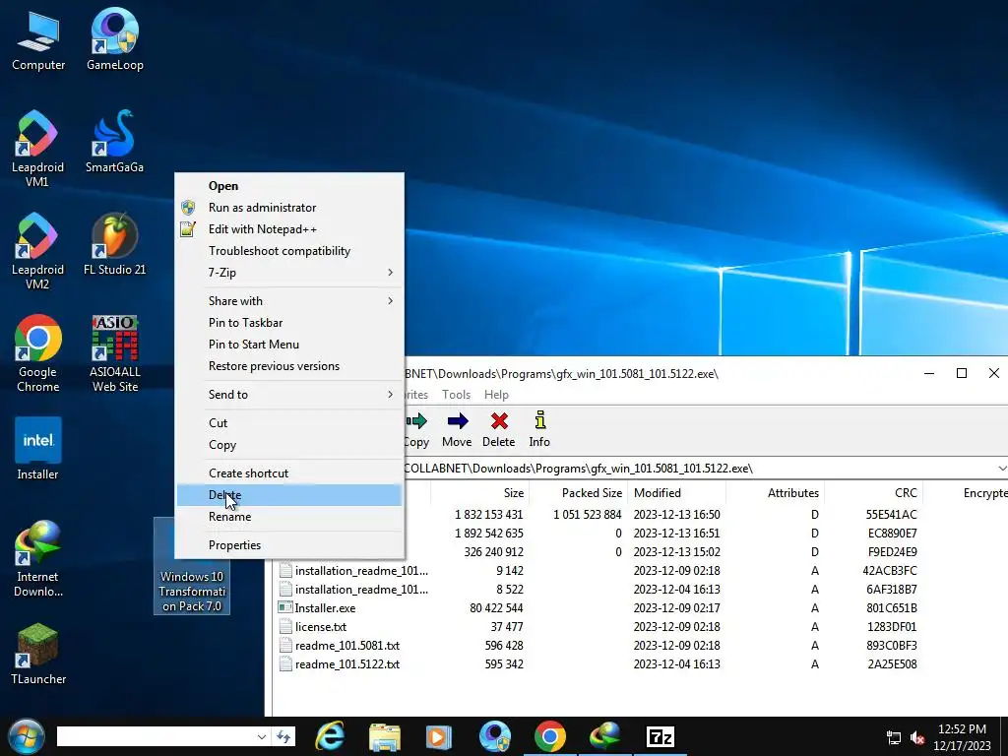Select the Internet Download Manager desktop icon
This screenshot has height=756, width=1008.
38,559
